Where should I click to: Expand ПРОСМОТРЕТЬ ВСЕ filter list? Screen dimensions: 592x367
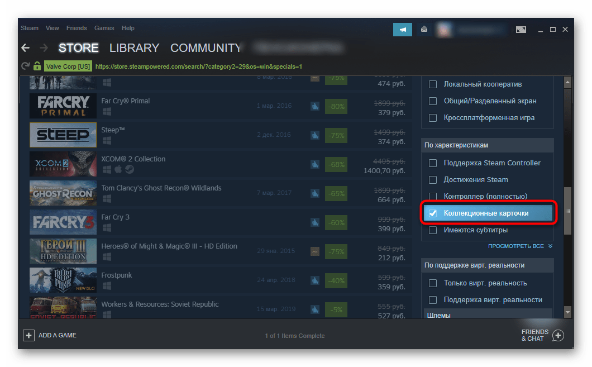click(520, 246)
